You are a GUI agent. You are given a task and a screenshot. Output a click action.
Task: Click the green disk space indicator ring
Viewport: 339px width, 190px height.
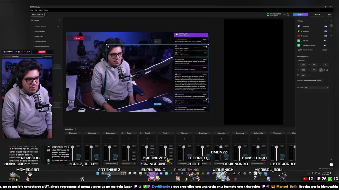coord(268,15)
